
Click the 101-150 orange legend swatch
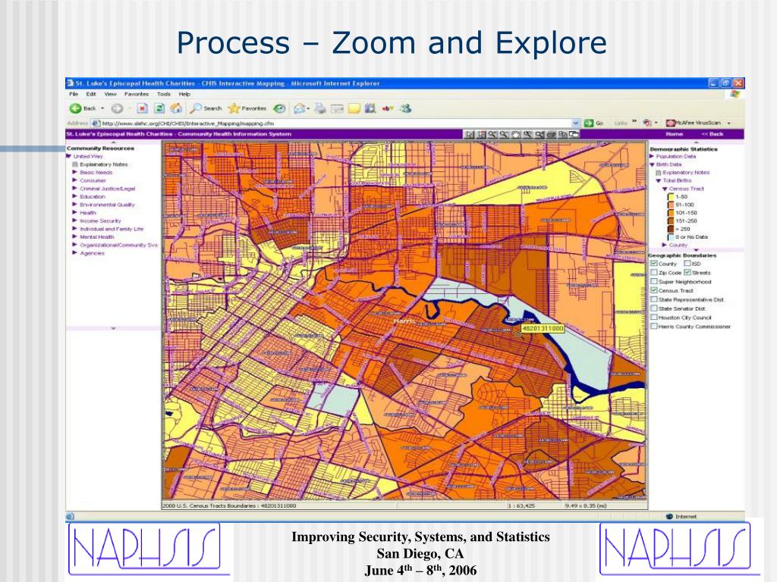[x=671, y=213]
